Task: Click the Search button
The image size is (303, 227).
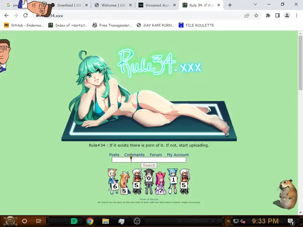Action: 149,166
